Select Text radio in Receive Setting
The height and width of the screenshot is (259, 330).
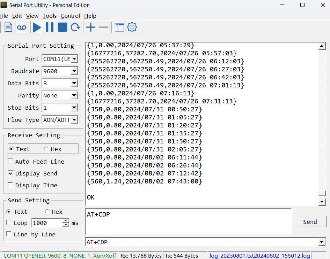(11, 149)
